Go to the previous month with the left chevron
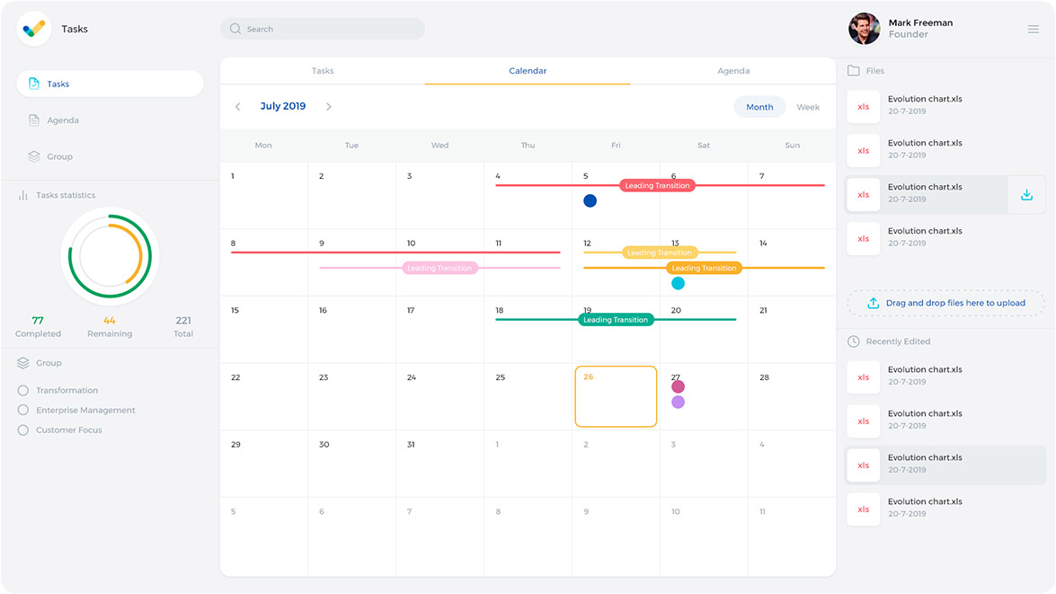The width and height of the screenshot is (1056, 594). [237, 106]
